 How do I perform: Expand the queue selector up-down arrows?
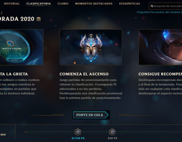pyautogui.click(x=1, y=13)
